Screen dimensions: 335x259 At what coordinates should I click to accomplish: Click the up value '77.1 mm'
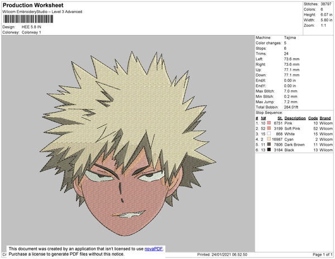coord(291,70)
